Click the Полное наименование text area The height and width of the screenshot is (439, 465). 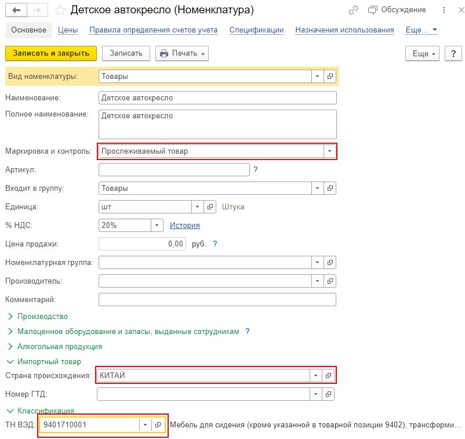(217, 124)
